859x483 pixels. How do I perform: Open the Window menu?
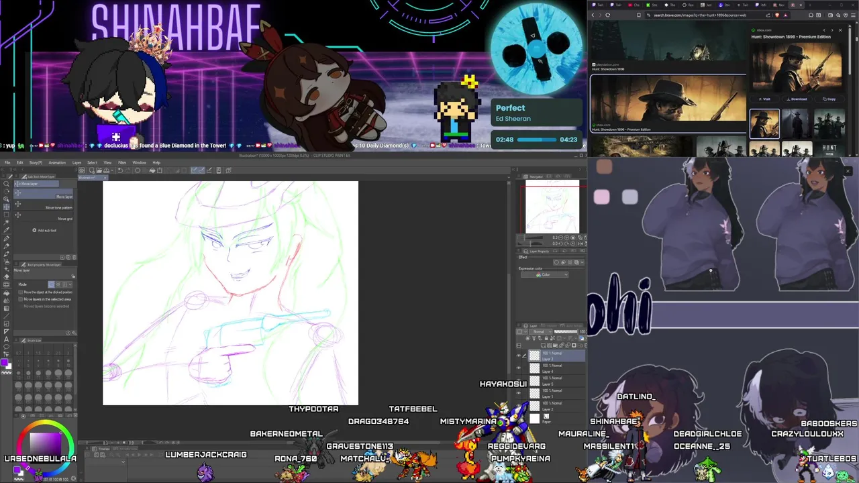coord(140,162)
